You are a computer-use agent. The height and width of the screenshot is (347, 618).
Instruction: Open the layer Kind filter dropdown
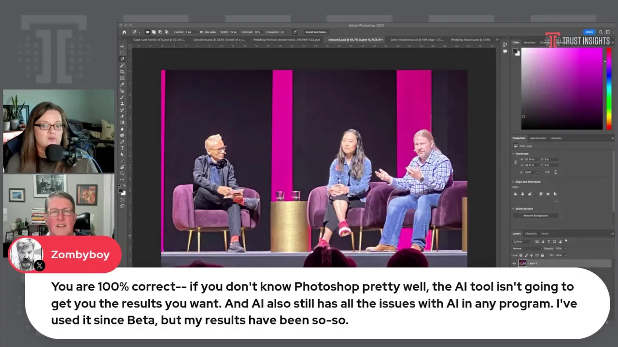point(522,241)
